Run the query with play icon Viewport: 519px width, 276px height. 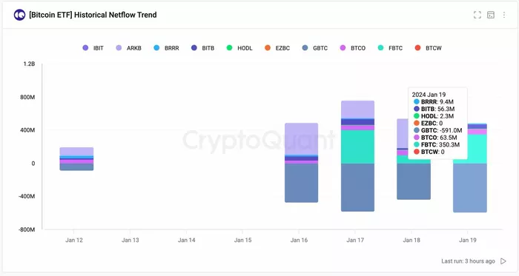[503, 261]
